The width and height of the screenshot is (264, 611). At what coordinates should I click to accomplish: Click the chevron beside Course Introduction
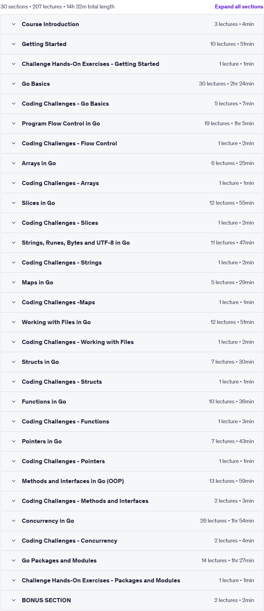[14, 24]
